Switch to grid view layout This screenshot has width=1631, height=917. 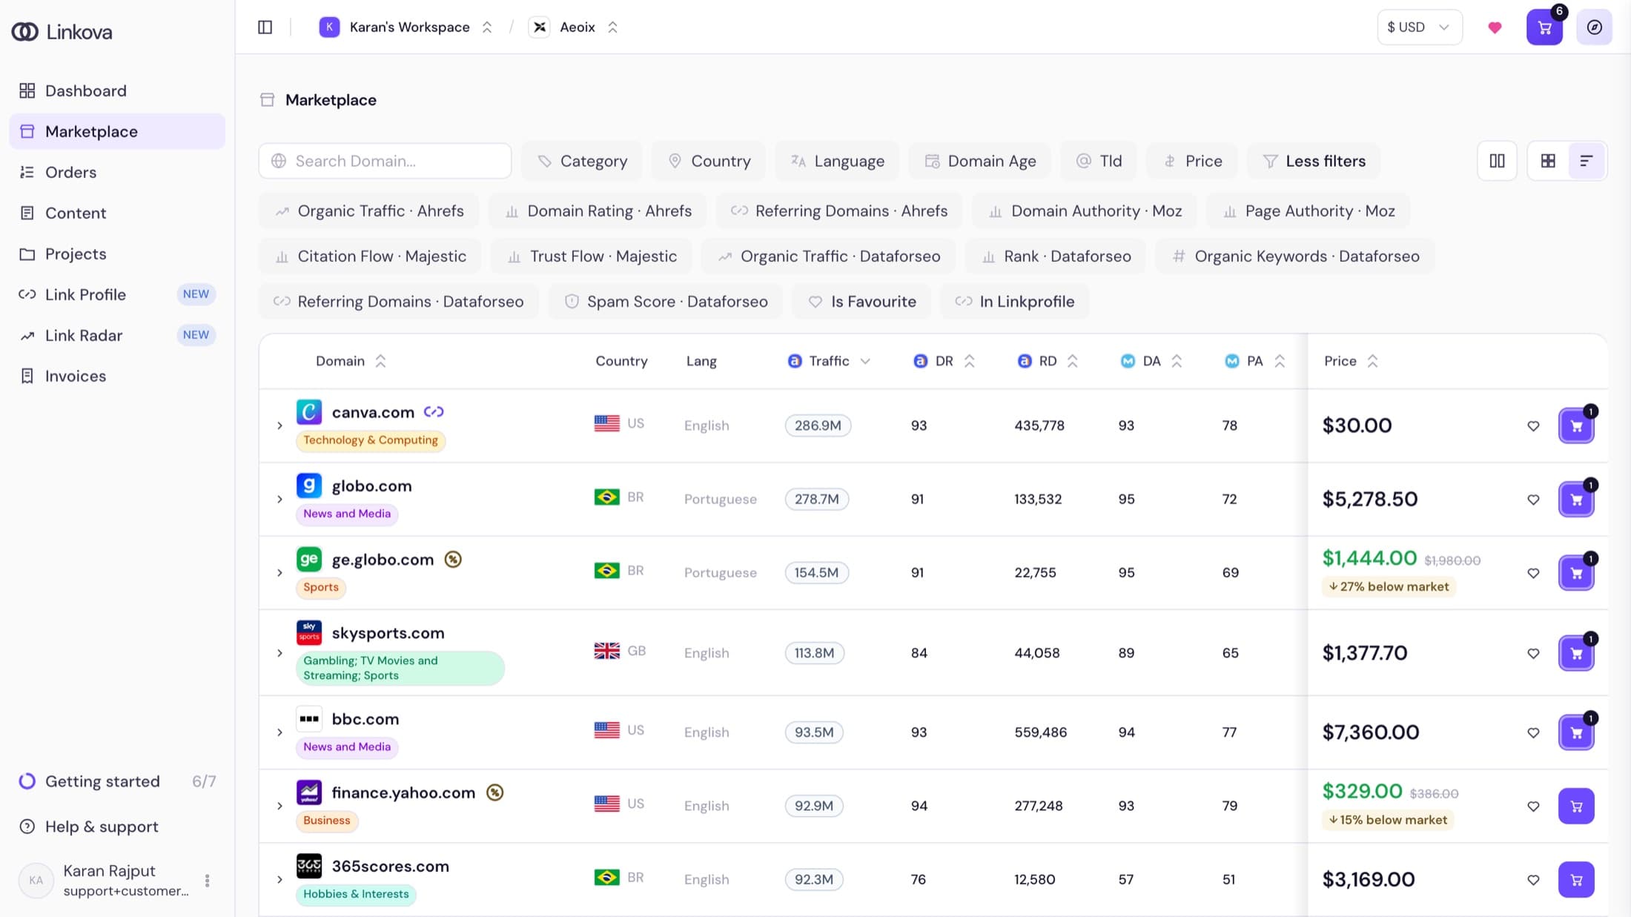1548,161
